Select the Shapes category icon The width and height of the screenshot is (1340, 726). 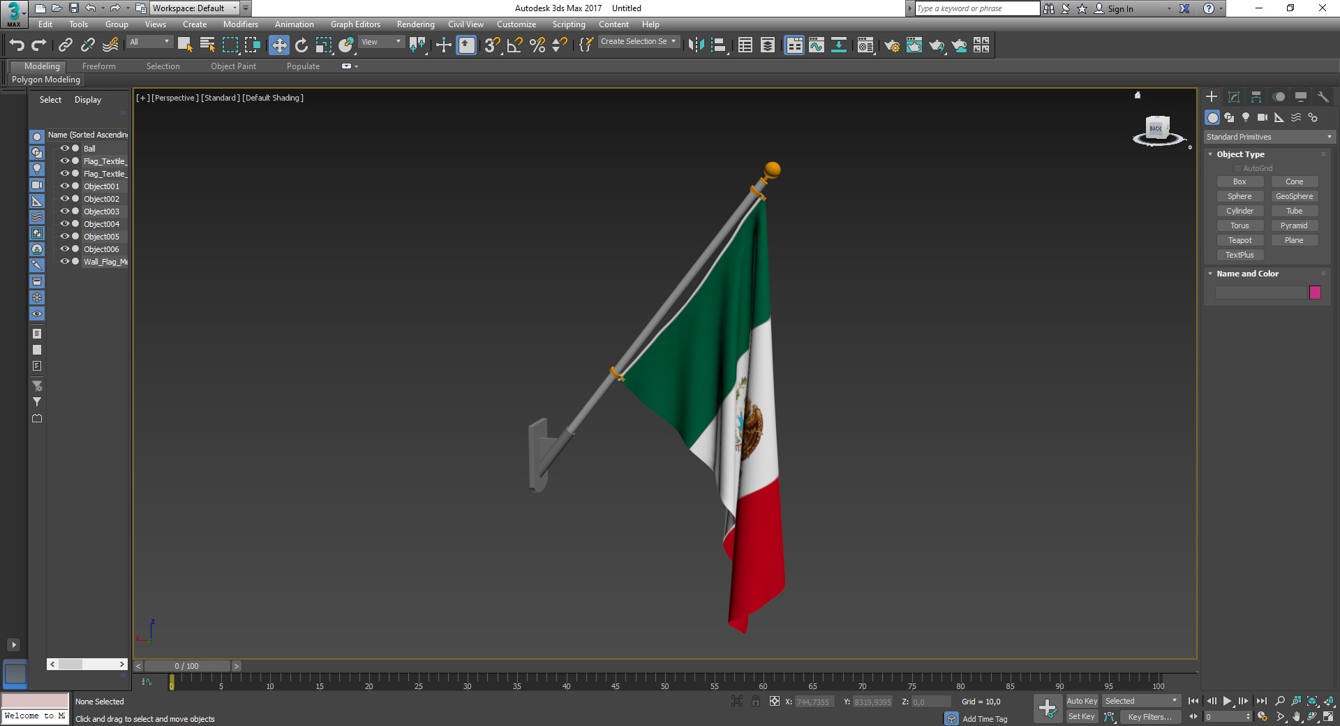point(1229,117)
